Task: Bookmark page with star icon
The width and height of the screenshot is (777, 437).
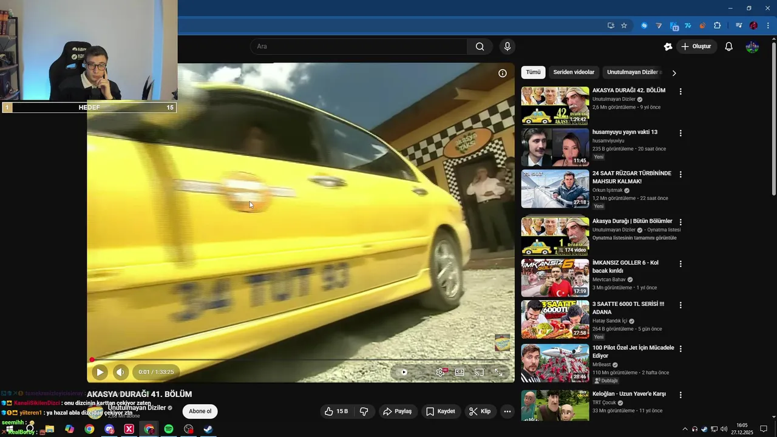Action: (624, 25)
